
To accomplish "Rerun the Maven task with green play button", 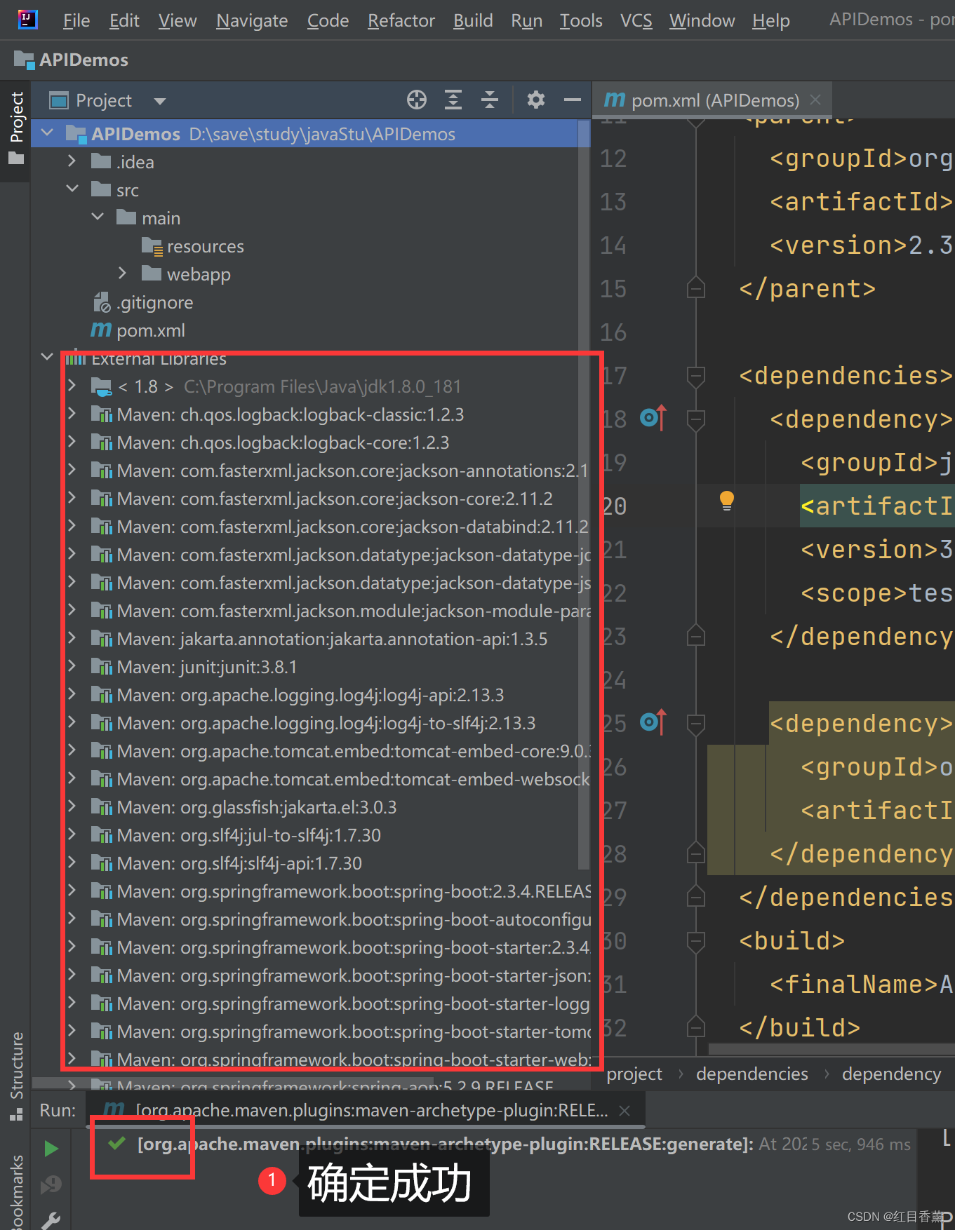I will (x=51, y=1149).
